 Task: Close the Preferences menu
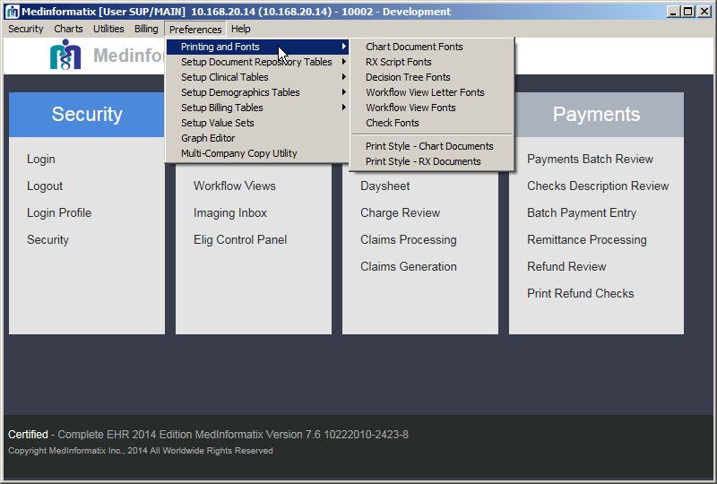coord(195,30)
